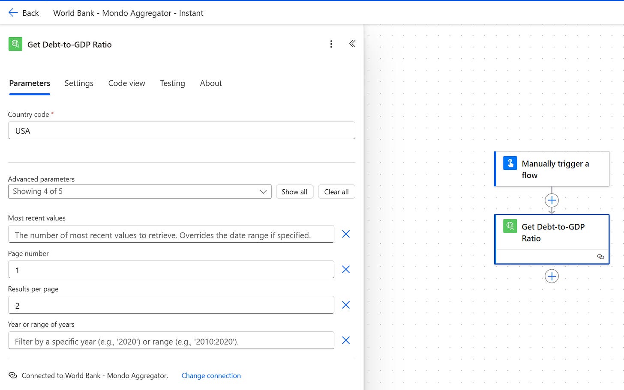
Task: Click the green World Bank icon in panel header
Action: click(x=15, y=44)
